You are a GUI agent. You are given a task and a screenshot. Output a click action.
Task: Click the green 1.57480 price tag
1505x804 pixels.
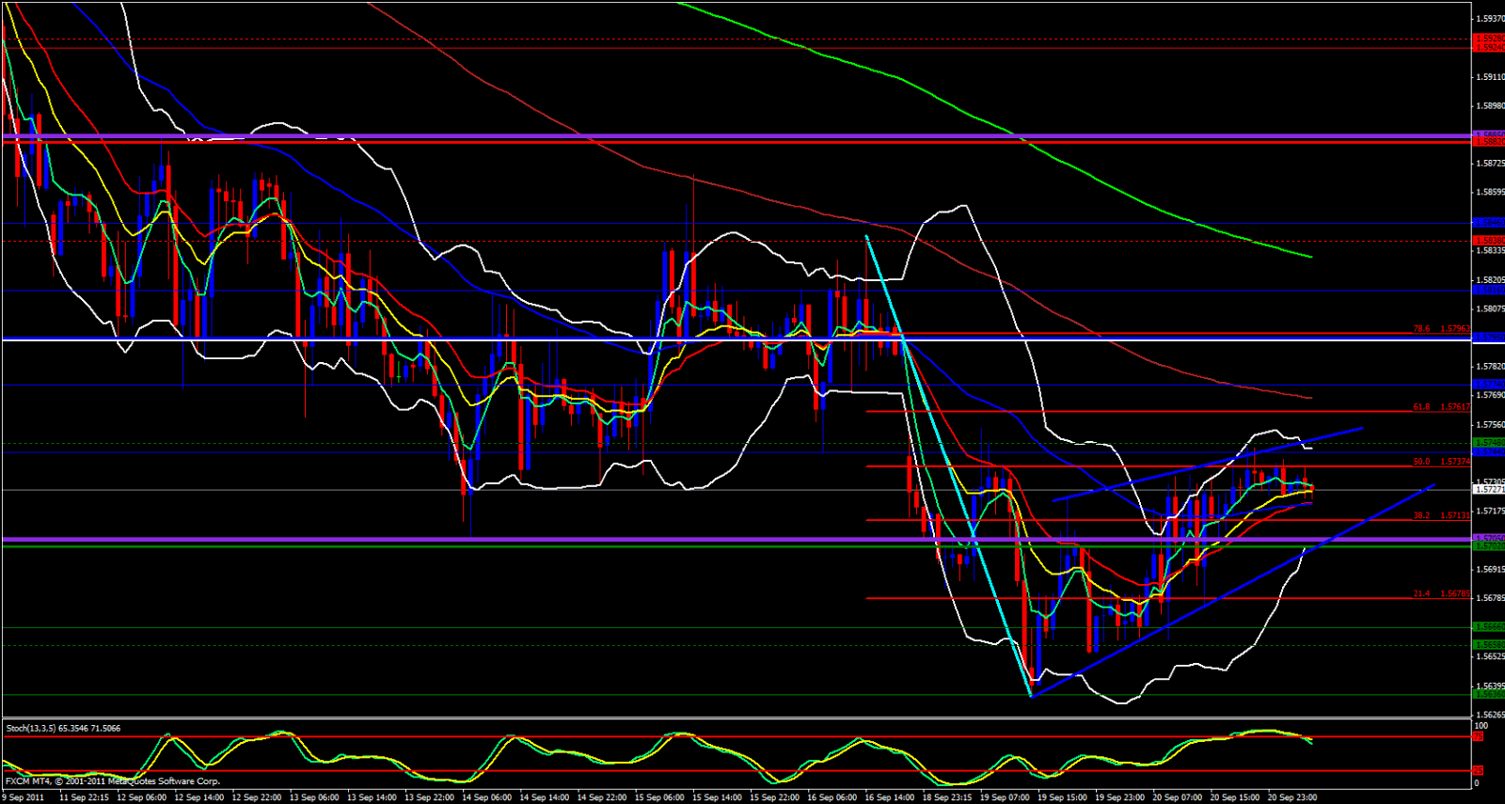coord(1489,442)
